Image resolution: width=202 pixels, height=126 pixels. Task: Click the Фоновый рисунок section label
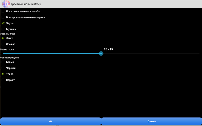tap(10, 58)
